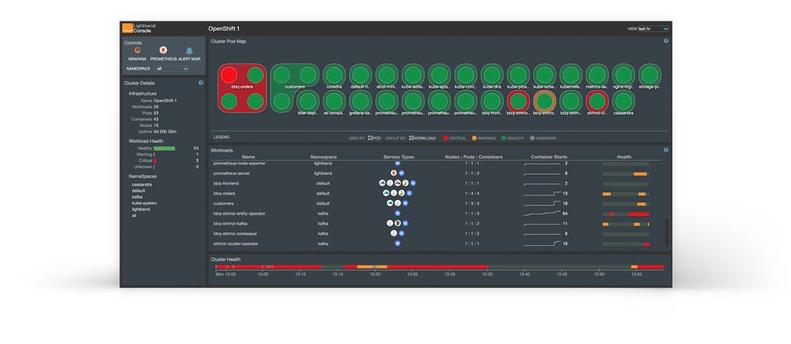Select 'all' in NameSpaces list
Image resolution: width=791 pixels, height=344 pixels.
pos(134,215)
